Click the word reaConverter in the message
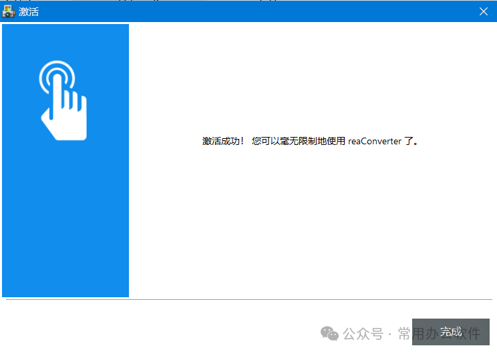Image resolution: width=497 pixels, height=354 pixels. [x=374, y=142]
